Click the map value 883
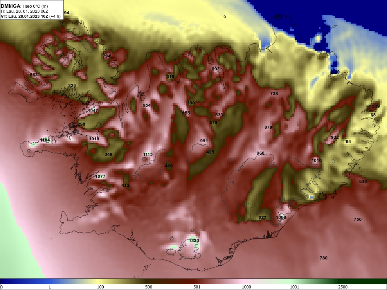This screenshot has width=387, height=290. 34,75
